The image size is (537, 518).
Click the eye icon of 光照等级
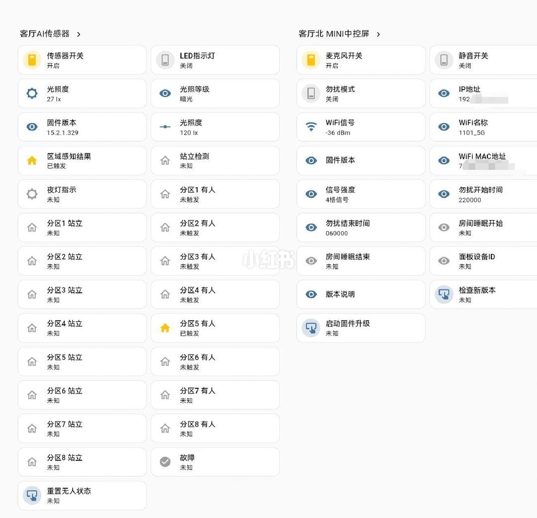click(x=165, y=93)
